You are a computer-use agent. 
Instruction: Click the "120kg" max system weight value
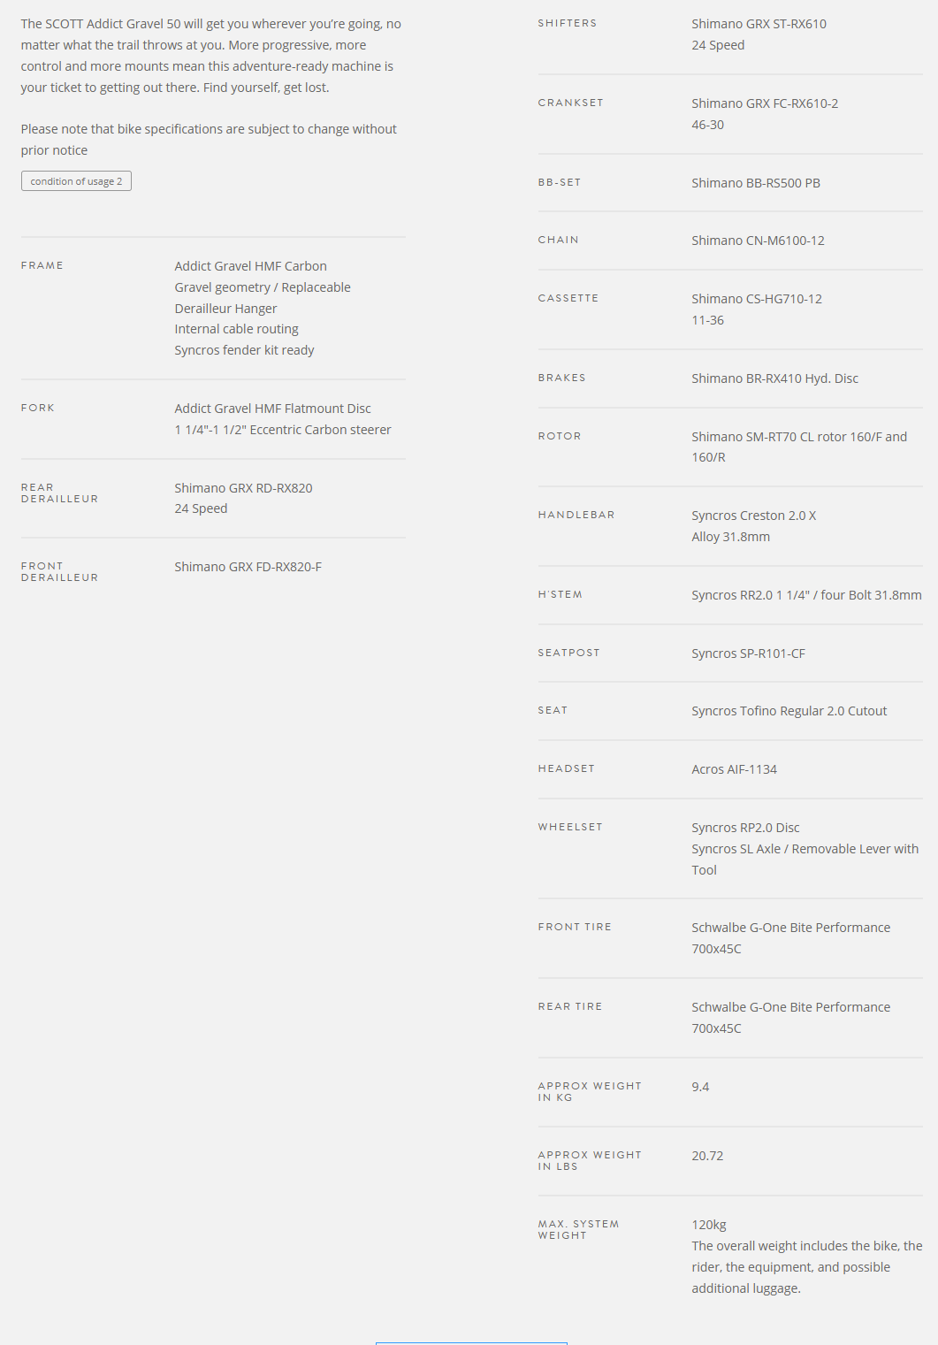click(x=709, y=1225)
